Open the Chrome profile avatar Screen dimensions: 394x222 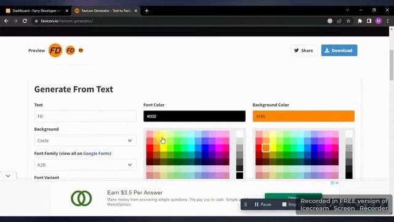point(379,21)
